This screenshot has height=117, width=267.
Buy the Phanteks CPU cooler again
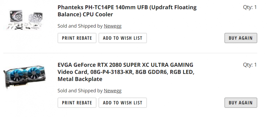pos(241,38)
